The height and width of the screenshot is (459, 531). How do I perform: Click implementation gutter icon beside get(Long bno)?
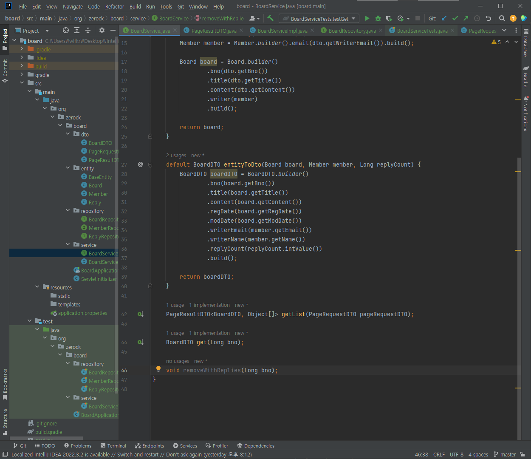[140, 342]
